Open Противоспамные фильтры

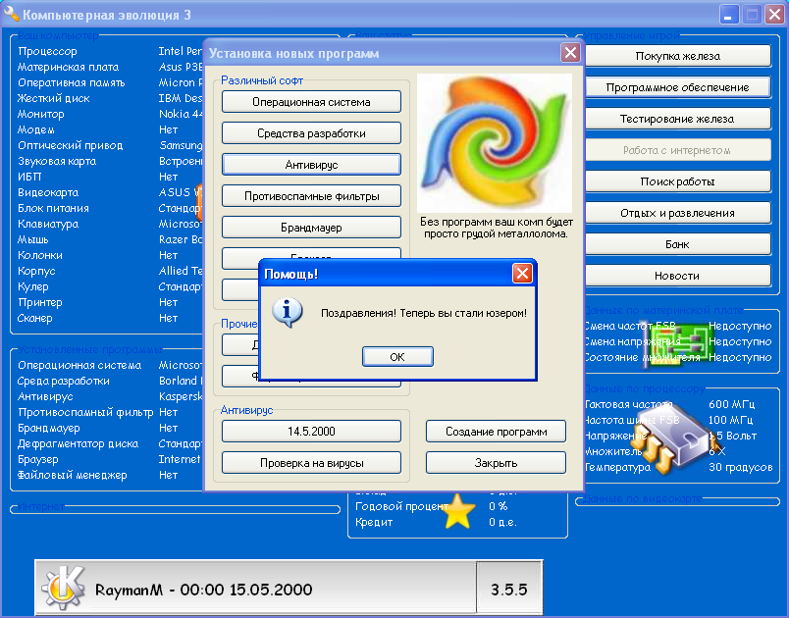(x=311, y=196)
